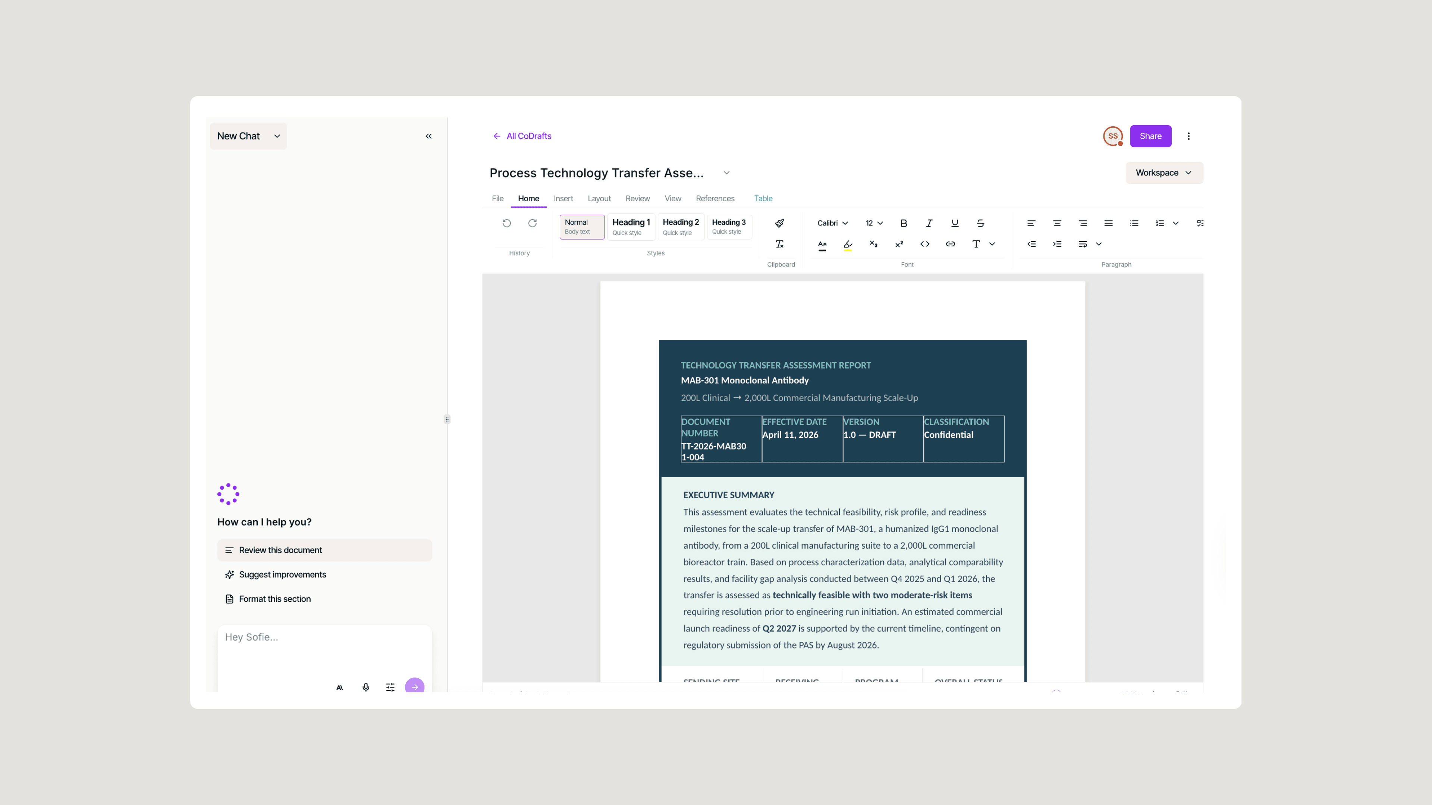Viewport: 1432px width, 805px height.
Task: Toggle italic text formatting
Action: (929, 223)
